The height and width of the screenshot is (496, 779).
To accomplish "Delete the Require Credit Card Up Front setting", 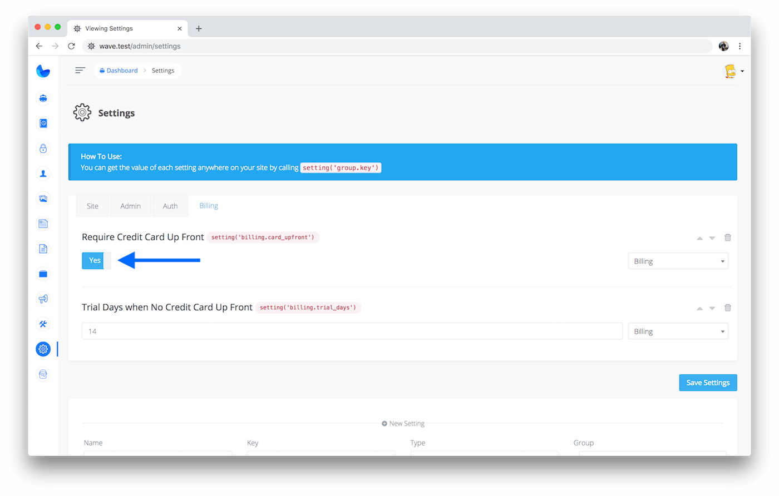I will coord(727,237).
